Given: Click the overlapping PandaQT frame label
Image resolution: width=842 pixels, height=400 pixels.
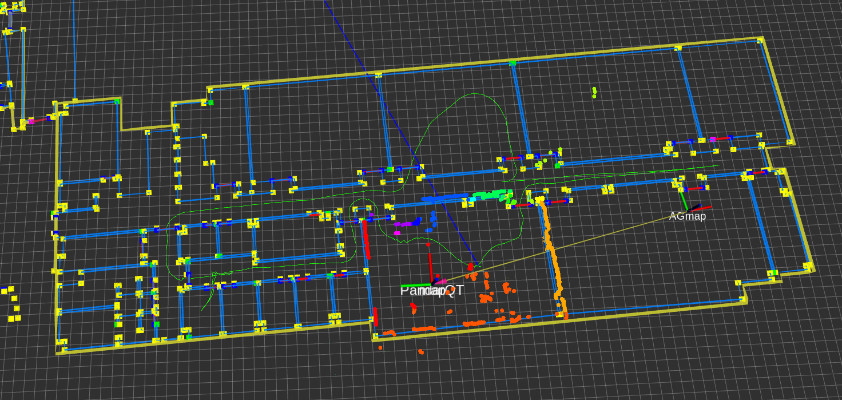Looking at the screenshot, I should pos(431,291).
